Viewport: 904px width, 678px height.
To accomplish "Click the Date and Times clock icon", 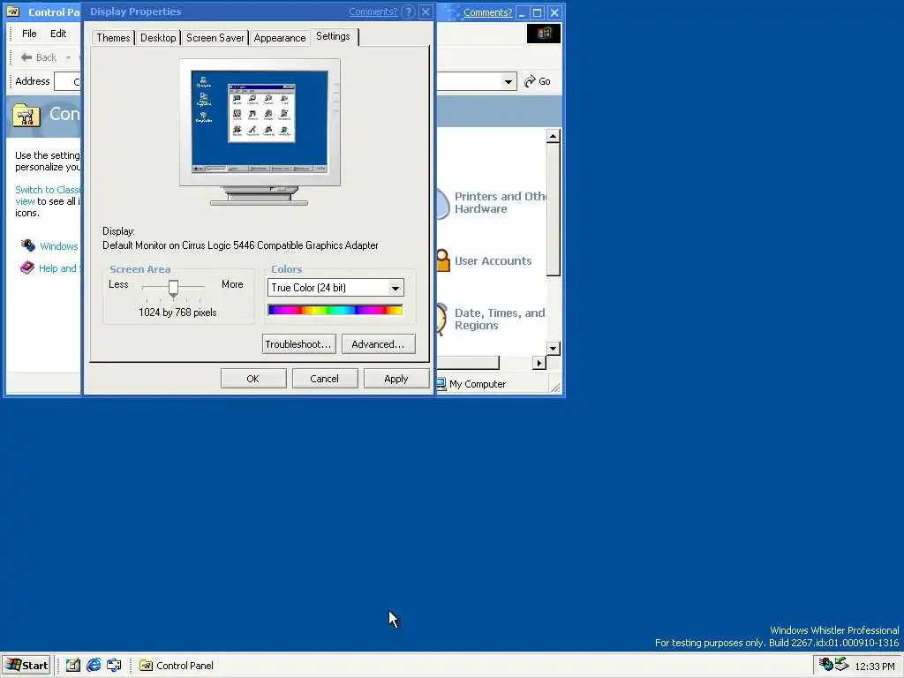I will (441, 319).
